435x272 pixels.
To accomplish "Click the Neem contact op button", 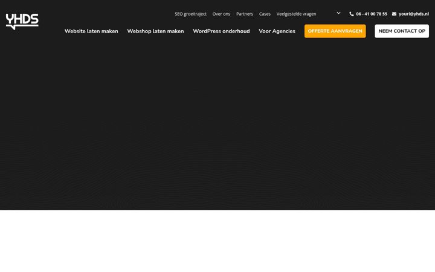I will tap(402, 31).
